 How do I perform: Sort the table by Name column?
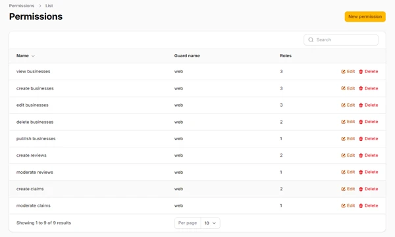point(26,56)
